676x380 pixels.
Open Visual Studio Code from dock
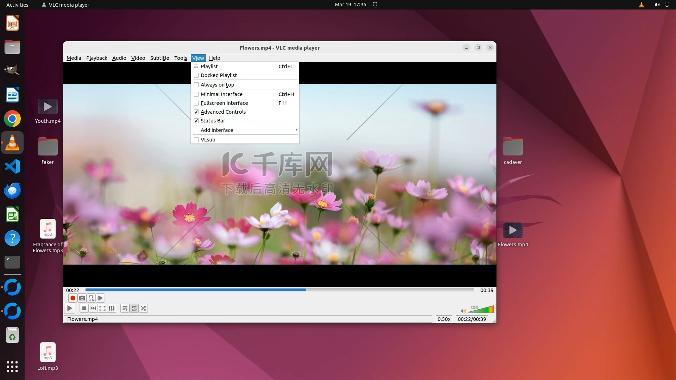pyautogui.click(x=12, y=166)
